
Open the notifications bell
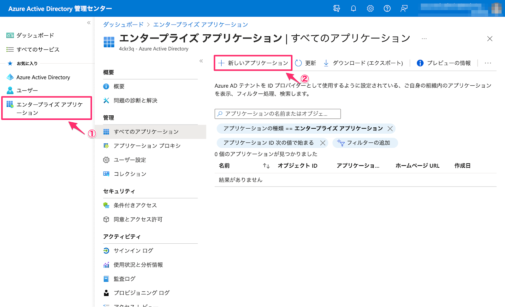[353, 9]
